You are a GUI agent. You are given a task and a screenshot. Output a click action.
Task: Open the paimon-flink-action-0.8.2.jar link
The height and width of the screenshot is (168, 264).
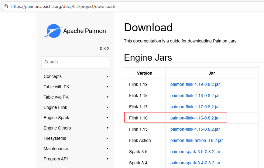coord(197,141)
